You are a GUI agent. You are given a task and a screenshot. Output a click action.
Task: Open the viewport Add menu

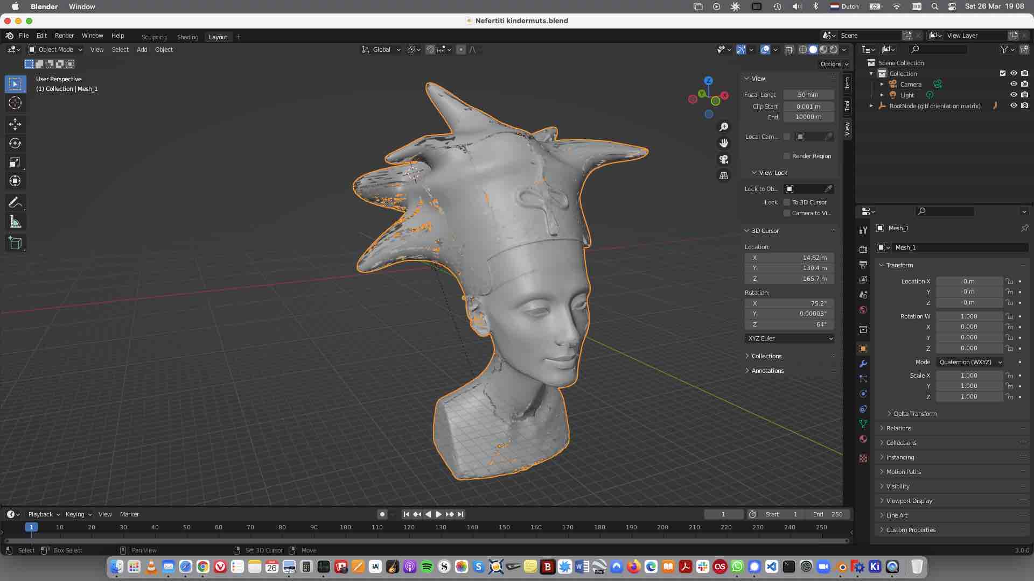(142, 49)
